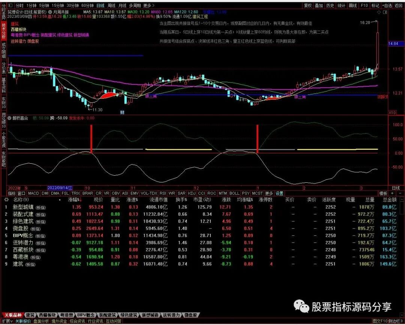The height and width of the screenshot is (325, 405).
Task: Click the minus zoom-out button beside 模板
Action: pyautogui.click(x=400, y=193)
